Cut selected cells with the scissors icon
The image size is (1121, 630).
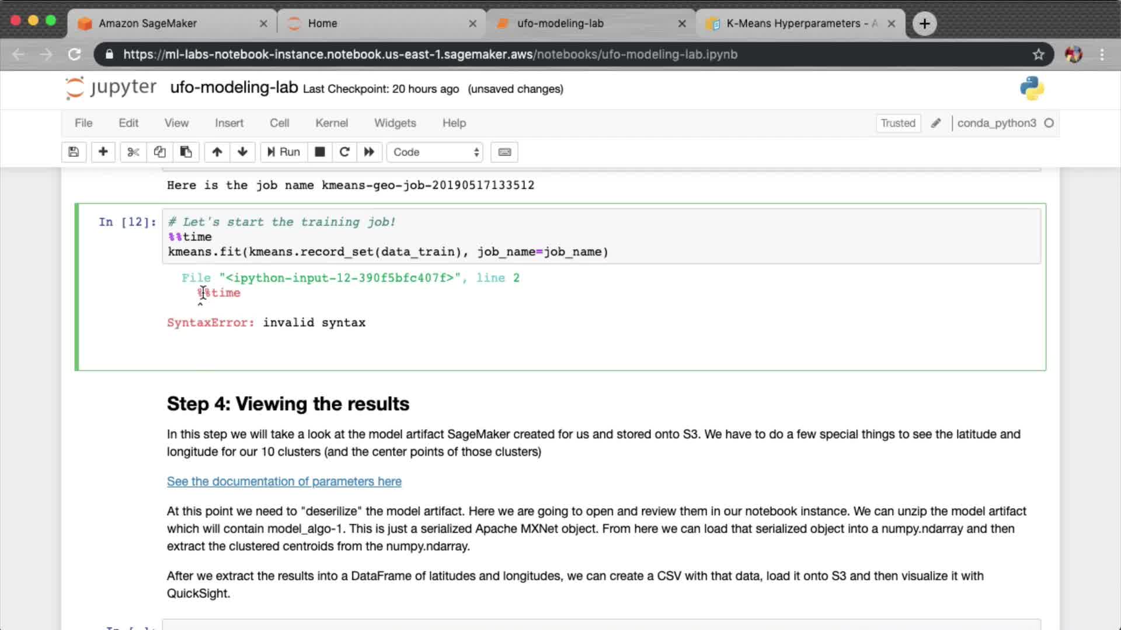133,152
